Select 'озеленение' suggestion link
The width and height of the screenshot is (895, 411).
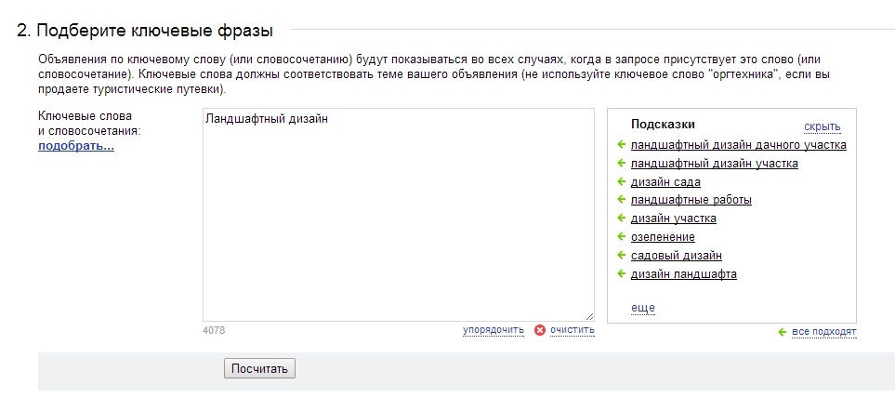(x=663, y=237)
